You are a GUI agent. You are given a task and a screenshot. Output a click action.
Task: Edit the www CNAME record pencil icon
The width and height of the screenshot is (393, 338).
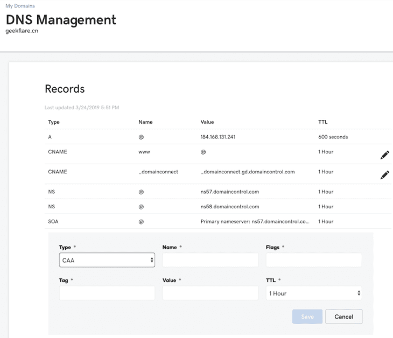(384, 155)
